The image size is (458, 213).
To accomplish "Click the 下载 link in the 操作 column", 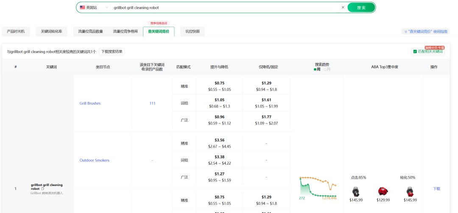I will (x=436, y=189).
